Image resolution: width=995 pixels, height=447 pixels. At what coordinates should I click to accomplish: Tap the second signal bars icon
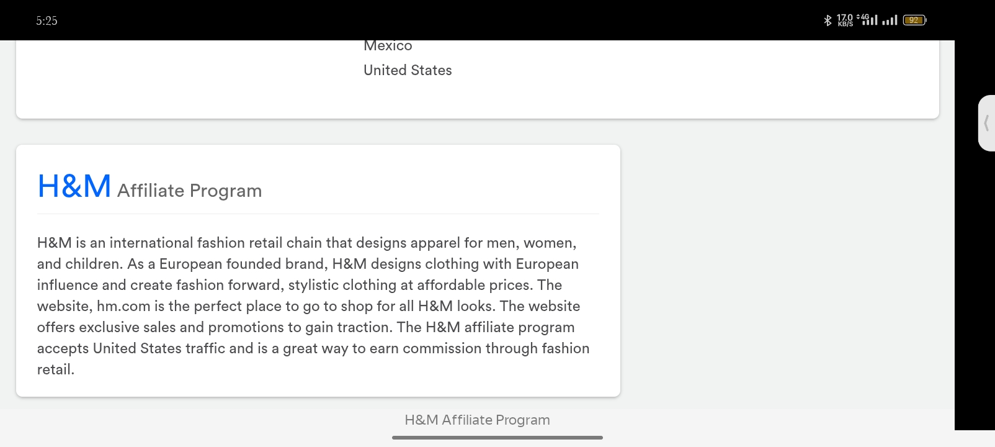tap(890, 20)
